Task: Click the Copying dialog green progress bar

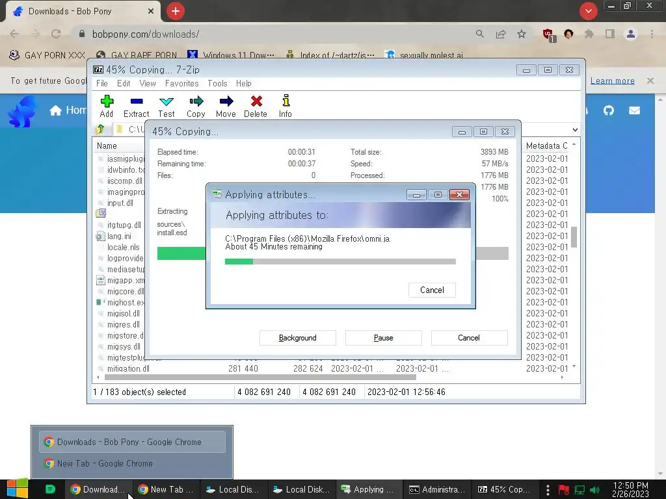Action: tap(181, 253)
